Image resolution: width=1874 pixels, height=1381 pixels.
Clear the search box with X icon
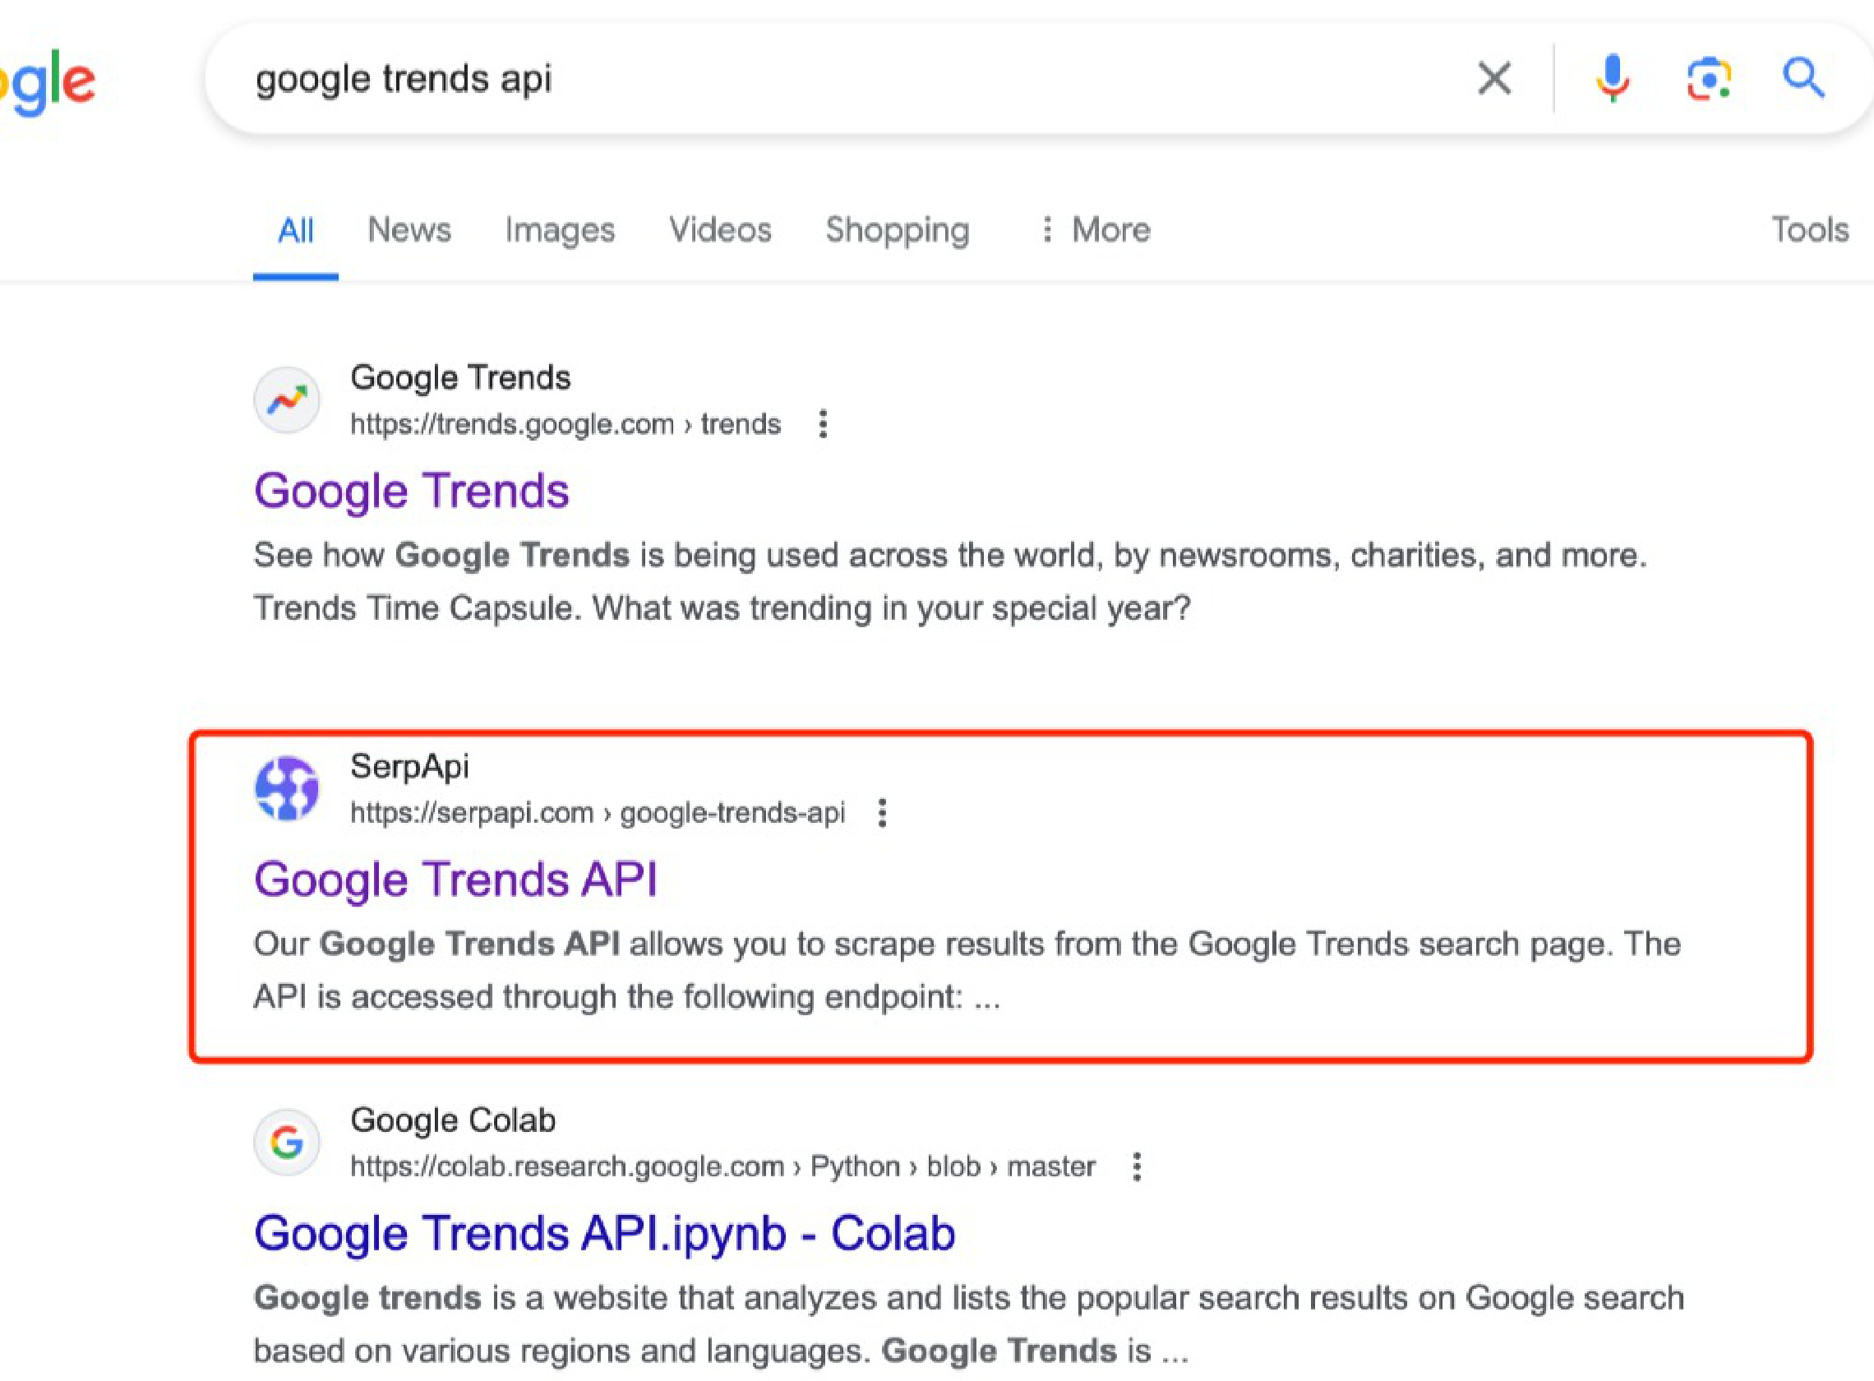tap(1493, 80)
